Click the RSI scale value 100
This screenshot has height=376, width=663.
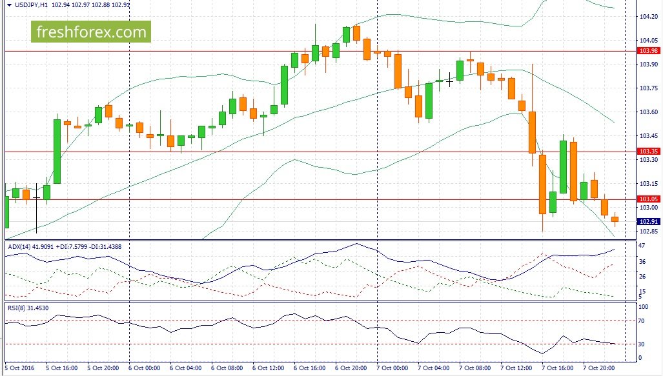(x=643, y=307)
